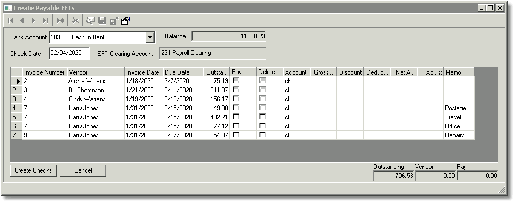Click the Pay total field at bottom

[478, 176]
